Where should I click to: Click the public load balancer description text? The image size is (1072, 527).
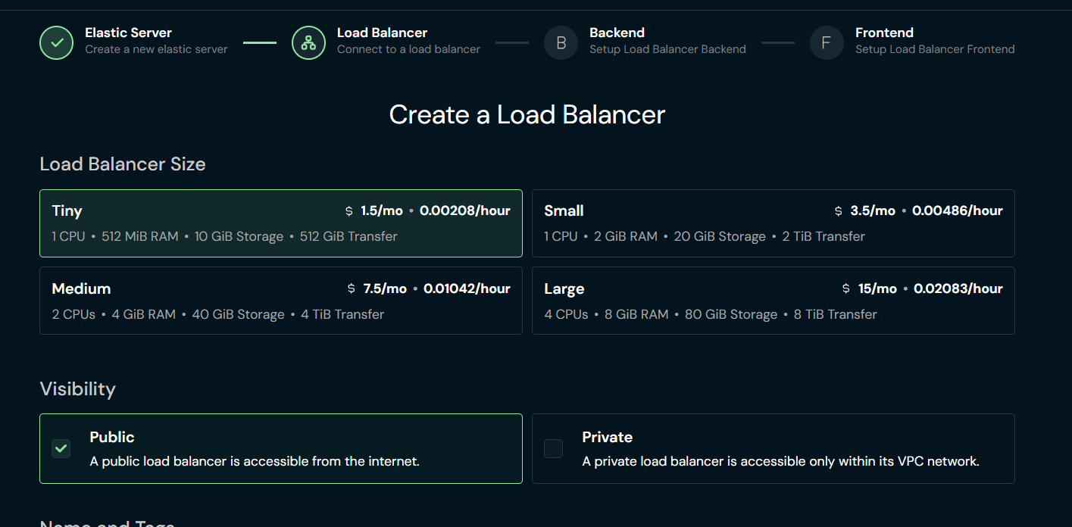tap(255, 461)
